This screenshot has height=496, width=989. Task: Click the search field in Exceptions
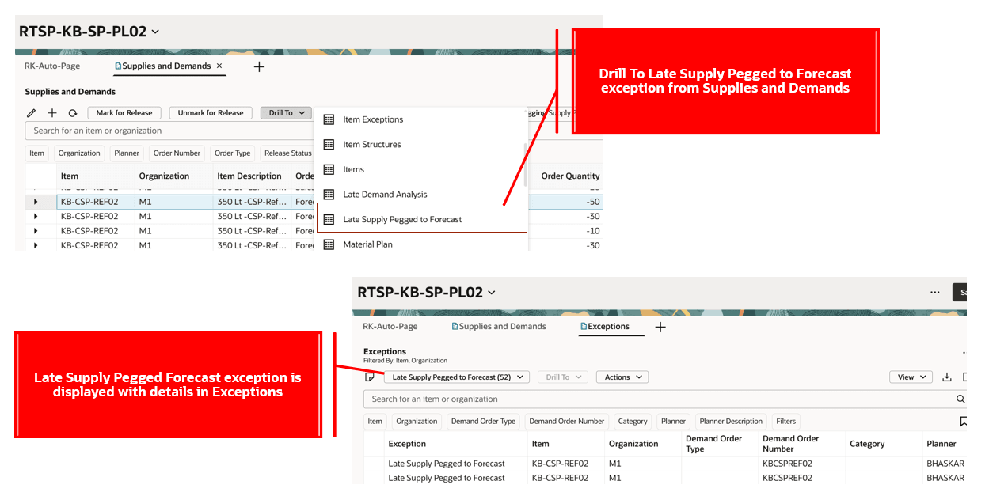point(665,399)
